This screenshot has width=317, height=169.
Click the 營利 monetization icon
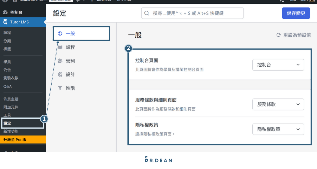click(60, 61)
